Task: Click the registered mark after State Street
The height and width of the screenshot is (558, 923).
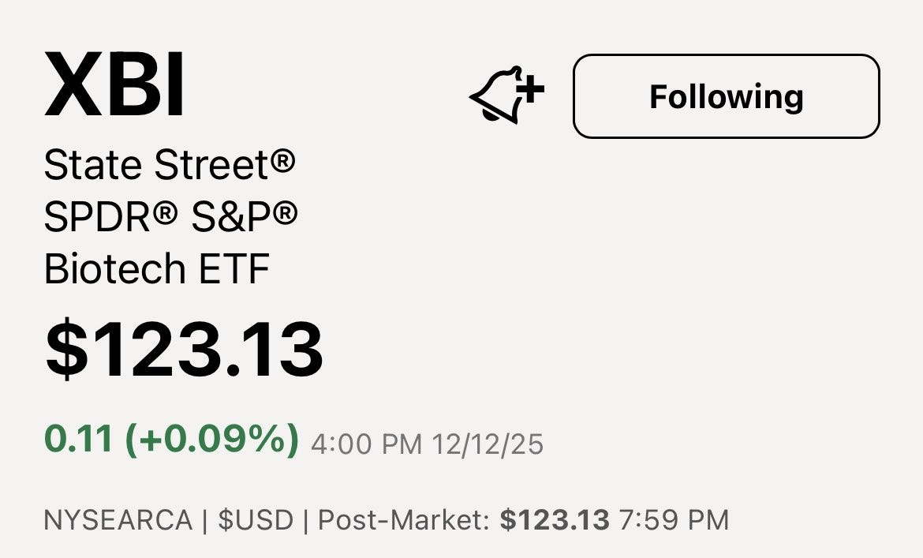Action: (x=282, y=159)
